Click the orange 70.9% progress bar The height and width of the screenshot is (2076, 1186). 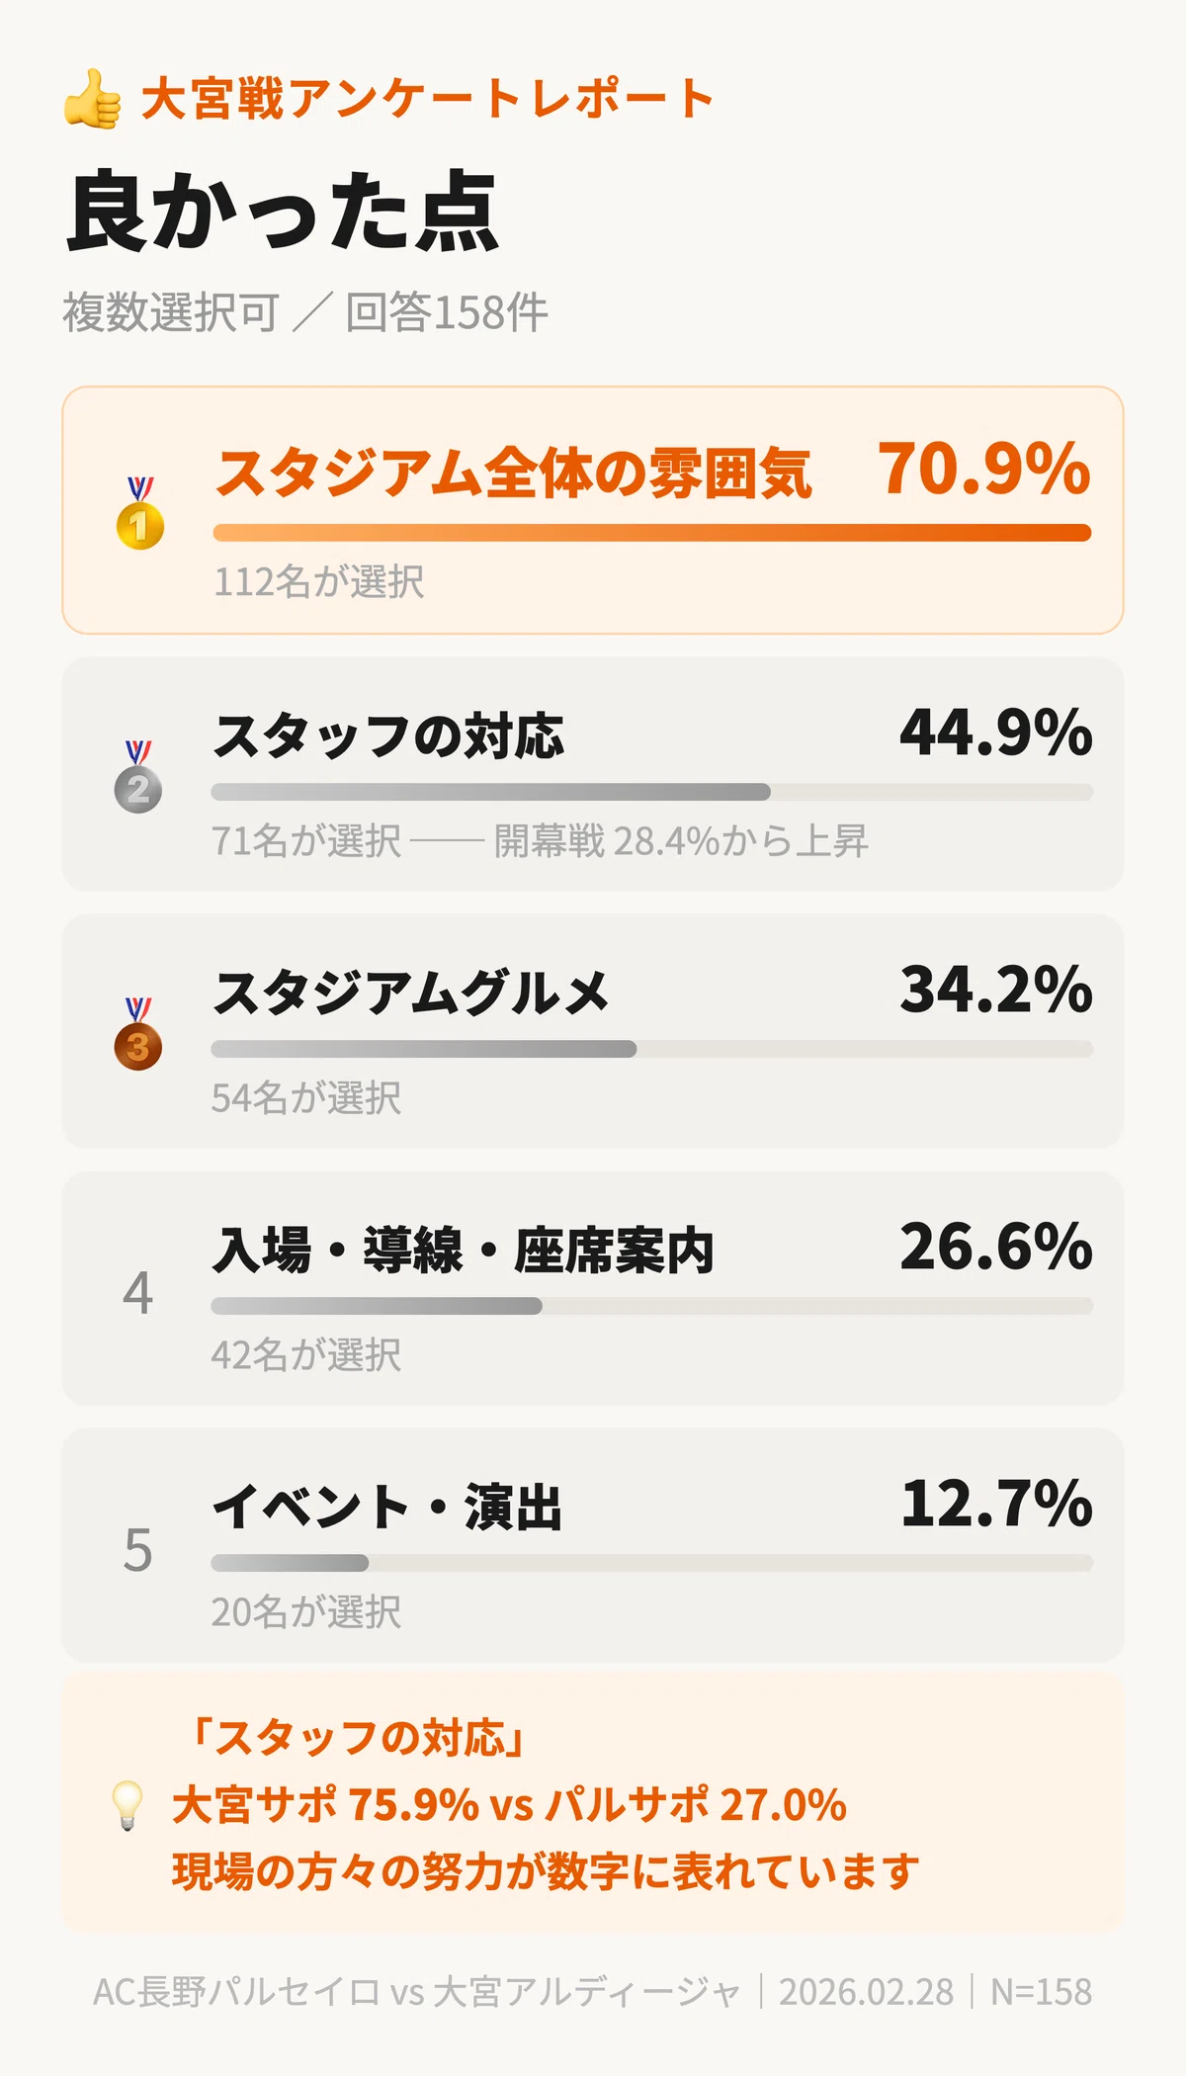tap(652, 533)
